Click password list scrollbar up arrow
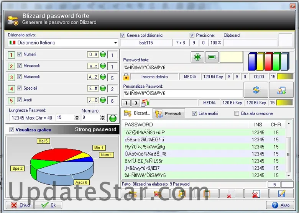 point(289,124)
